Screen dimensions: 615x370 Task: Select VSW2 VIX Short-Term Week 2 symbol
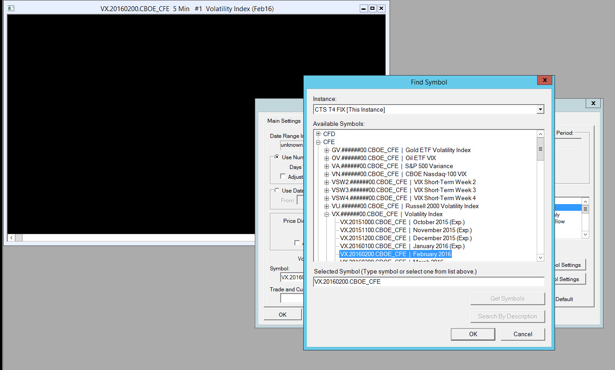[404, 182]
